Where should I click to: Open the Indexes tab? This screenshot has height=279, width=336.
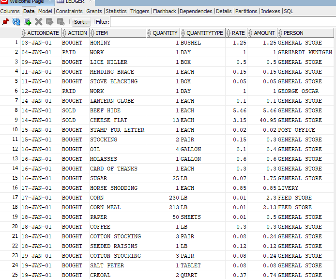[271, 11]
